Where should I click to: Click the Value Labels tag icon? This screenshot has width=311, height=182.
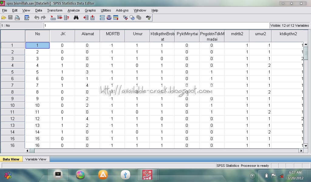(125, 18)
